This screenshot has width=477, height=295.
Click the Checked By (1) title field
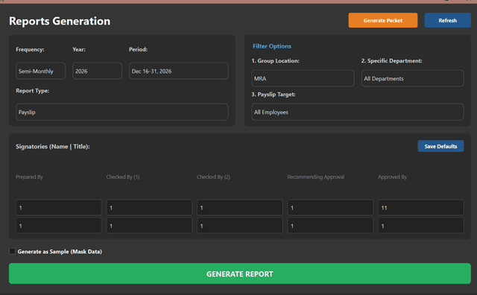pos(149,226)
